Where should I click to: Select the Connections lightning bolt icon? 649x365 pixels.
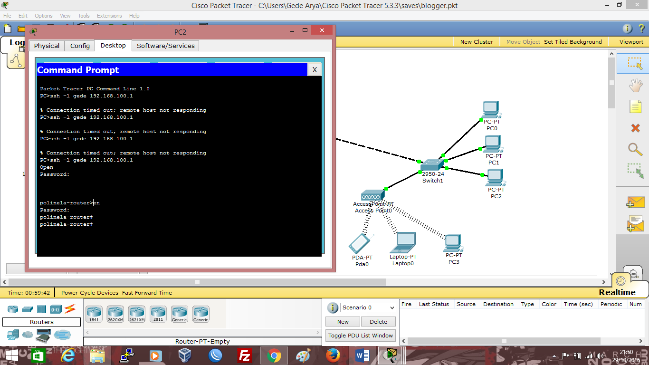point(70,309)
